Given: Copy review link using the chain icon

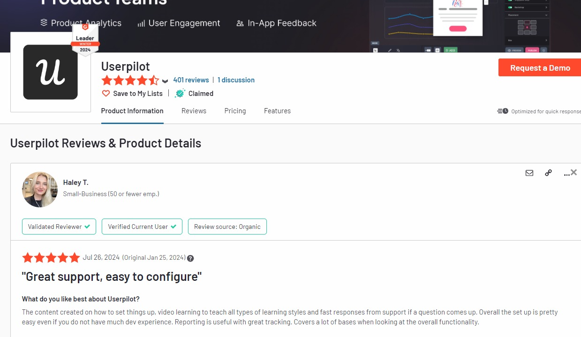Looking at the screenshot, I should pyautogui.click(x=548, y=173).
